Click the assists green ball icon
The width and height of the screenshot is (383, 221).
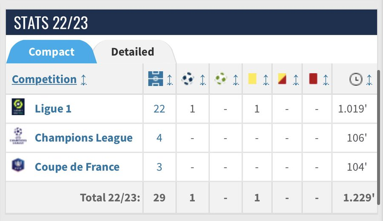tap(221, 79)
